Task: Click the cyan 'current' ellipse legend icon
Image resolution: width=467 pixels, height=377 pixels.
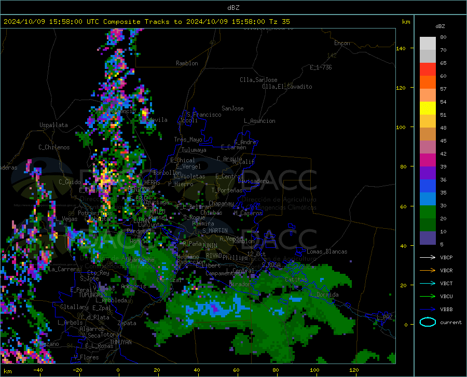Action: tap(428, 322)
